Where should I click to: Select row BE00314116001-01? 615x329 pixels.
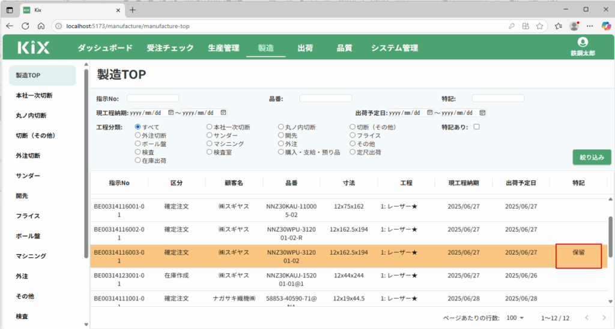tap(349, 210)
